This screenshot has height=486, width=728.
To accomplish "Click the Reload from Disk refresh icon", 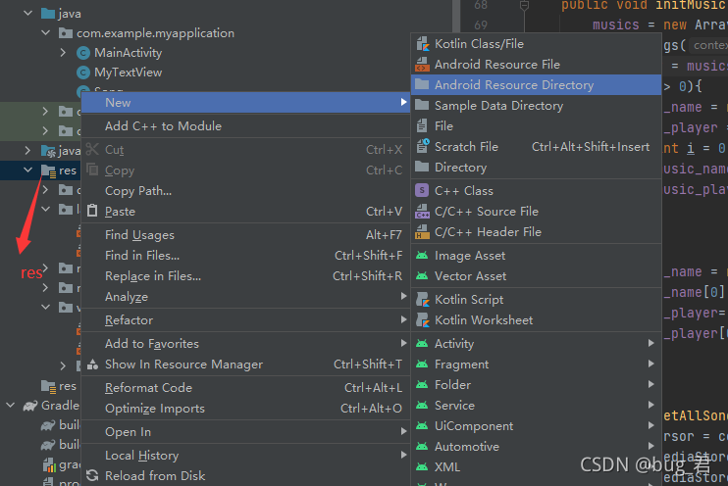I will pos(92,475).
